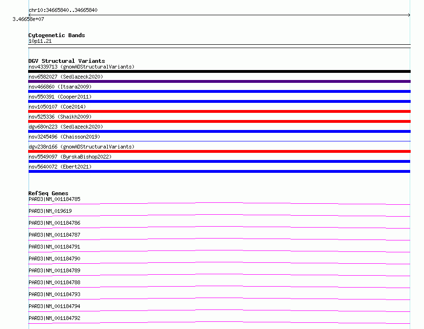The height and width of the screenshot is (329, 424).
Task: Click the nsv5640072 (Ebert2021) label
Action: pyautogui.click(x=60, y=167)
